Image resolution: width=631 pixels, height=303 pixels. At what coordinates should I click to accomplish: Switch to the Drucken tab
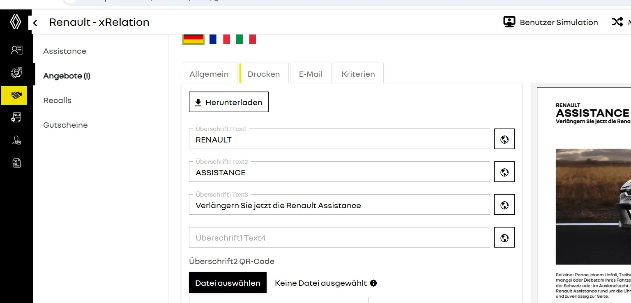[x=264, y=74]
